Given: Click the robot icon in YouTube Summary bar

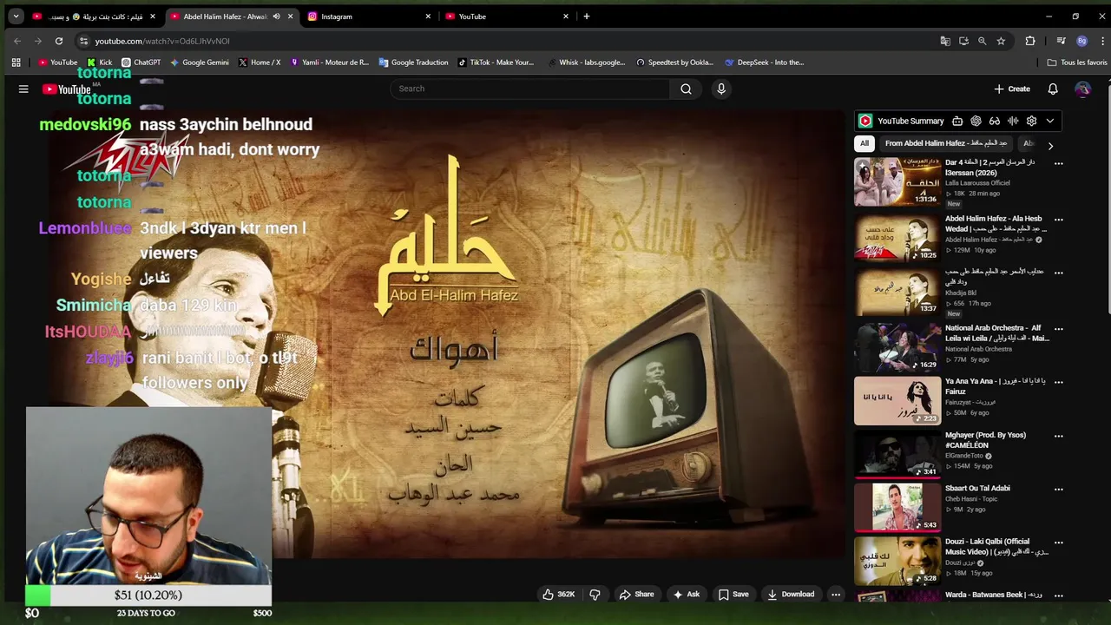Looking at the screenshot, I should (x=957, y=121).
